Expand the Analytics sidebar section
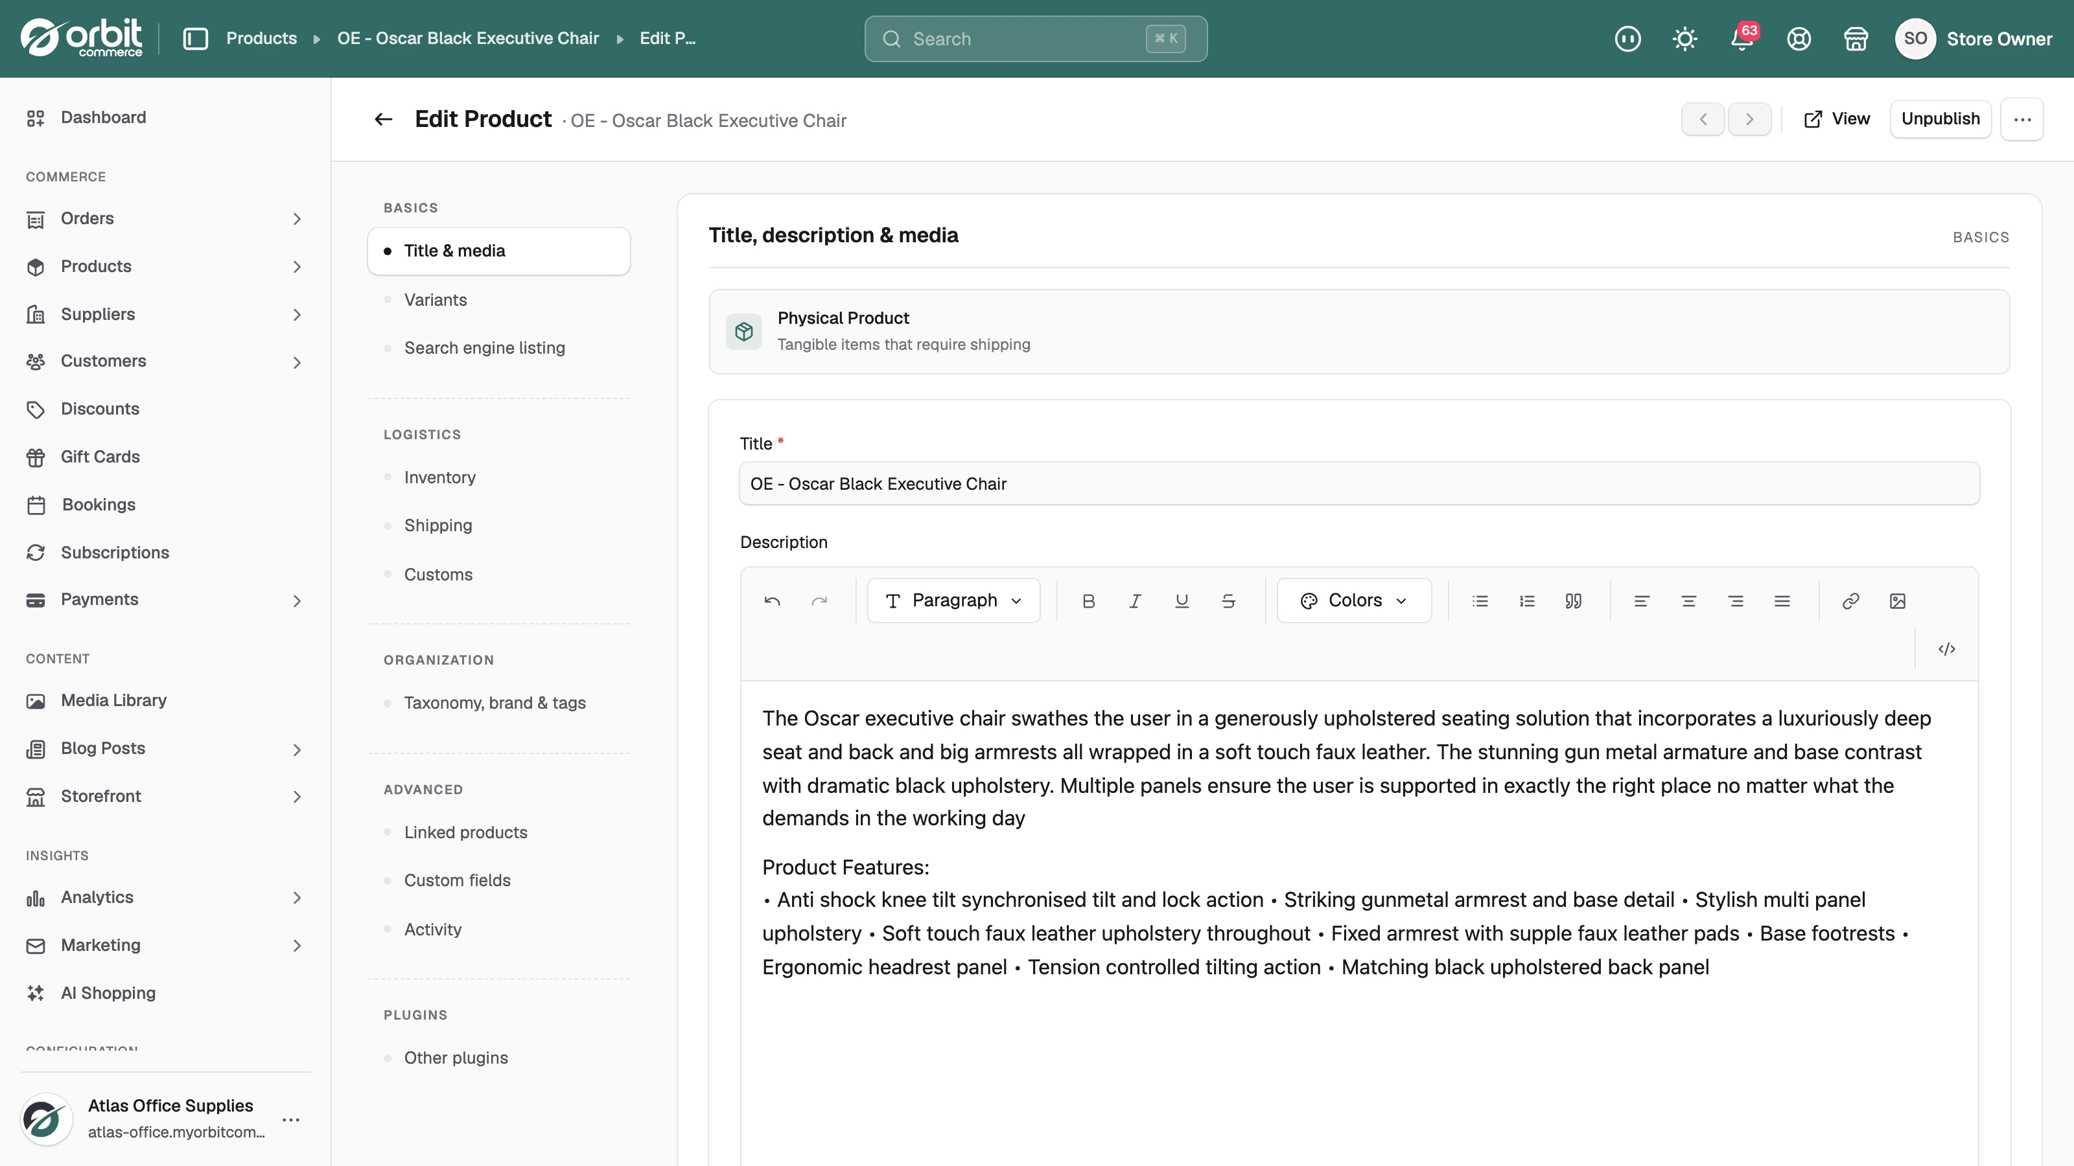This screenshot has height=1166, width=2074. (x=165, y=897)
